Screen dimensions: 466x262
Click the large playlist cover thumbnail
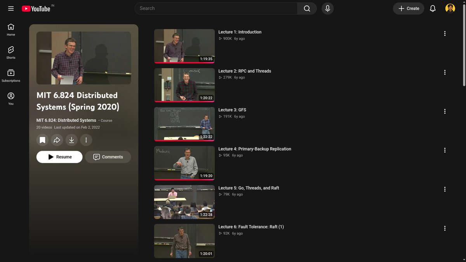(x=84, y=58)
